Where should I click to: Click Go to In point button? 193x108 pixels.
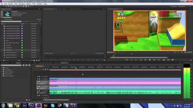tap(141, 60)
